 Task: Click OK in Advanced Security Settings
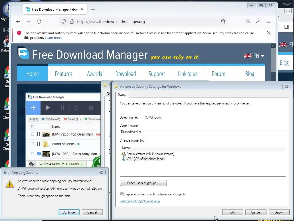(233, 212)
